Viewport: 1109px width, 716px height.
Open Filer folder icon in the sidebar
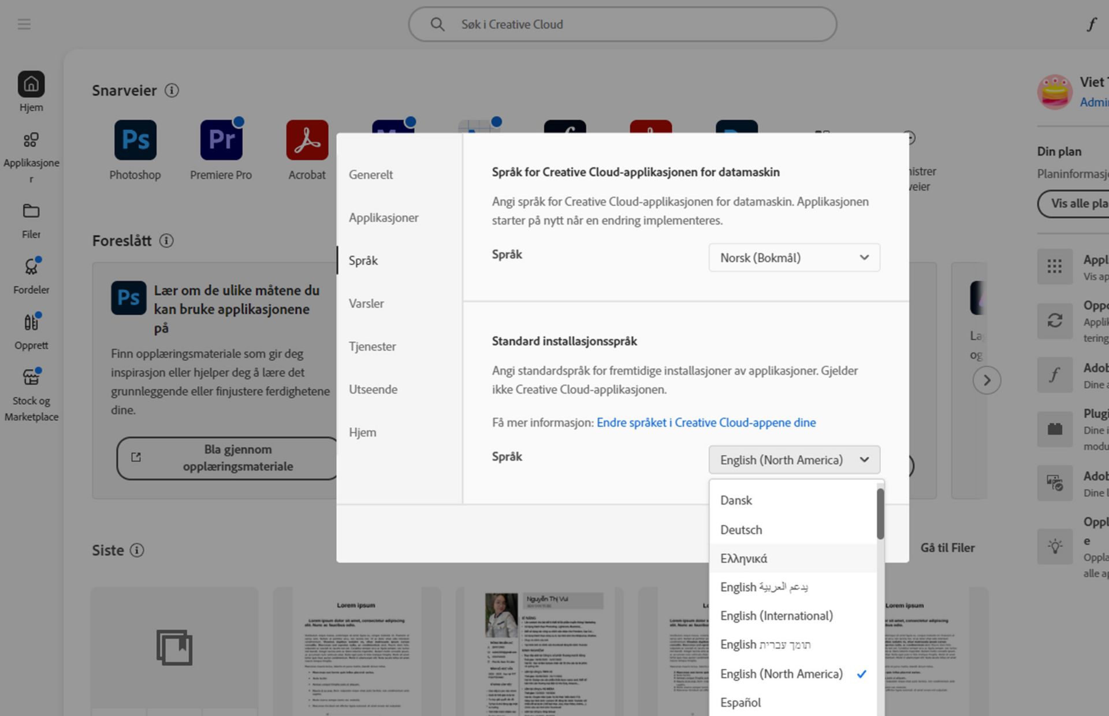click(31, 211)
